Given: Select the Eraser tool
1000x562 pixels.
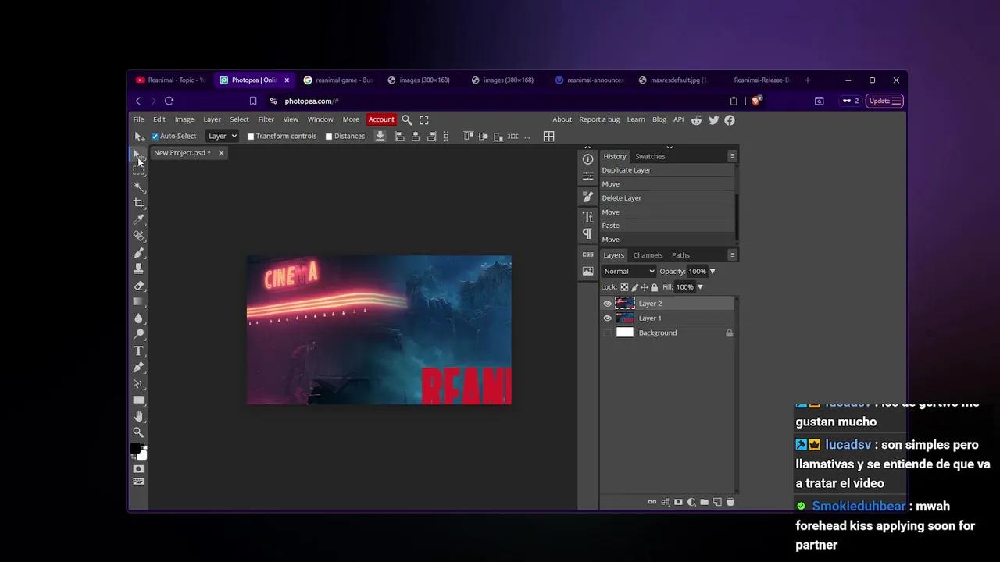Looking at the screenshot, I should [x=138, y=285].
